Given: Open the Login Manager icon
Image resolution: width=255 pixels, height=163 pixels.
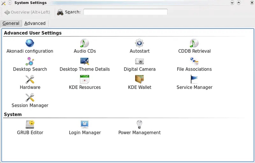Looking at the screenshot, I should pyautogui.click(x=84, y=125).
